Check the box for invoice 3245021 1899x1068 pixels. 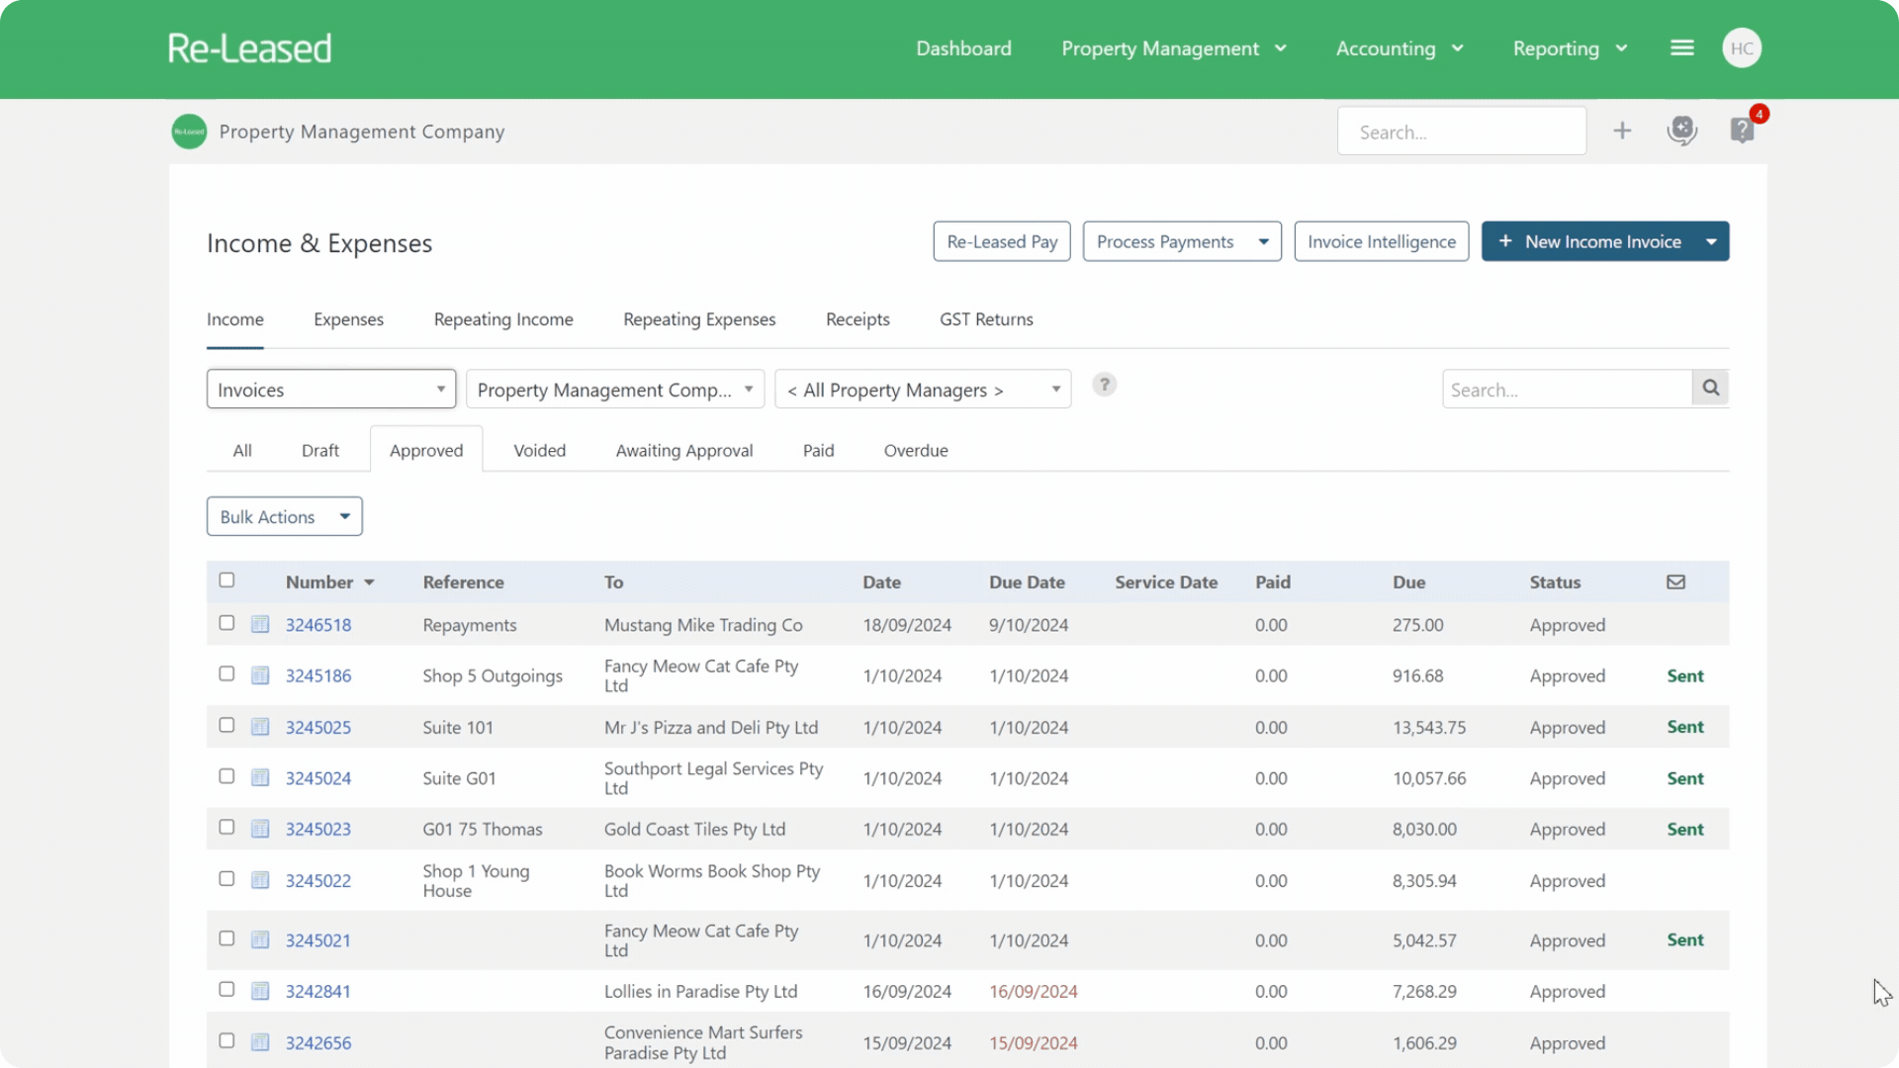[x=226, y=937]
